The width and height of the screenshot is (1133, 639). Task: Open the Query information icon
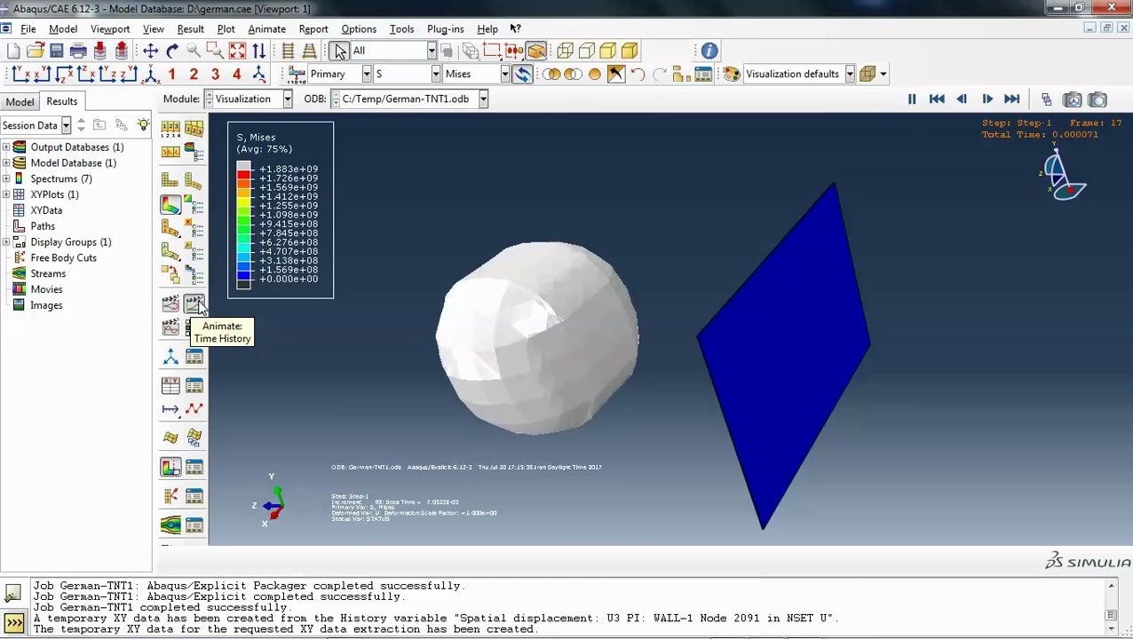709,51
